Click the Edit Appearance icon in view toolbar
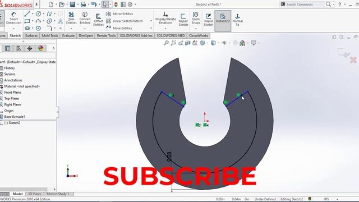359x202 pixels. [x=242, y=43]
